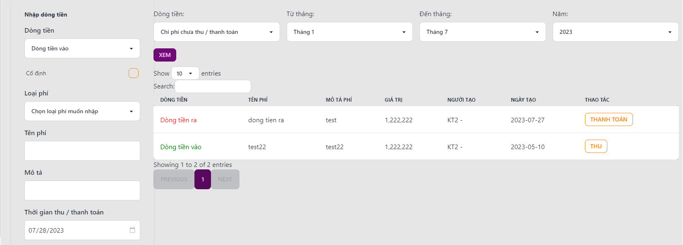This screenshot has height=245, width=683.
Task: Open the Chi phí chưa thu filter dropdown
Action: coord(216,32)
